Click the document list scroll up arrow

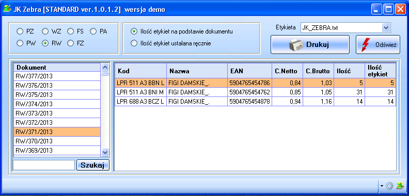click(105, 67)
